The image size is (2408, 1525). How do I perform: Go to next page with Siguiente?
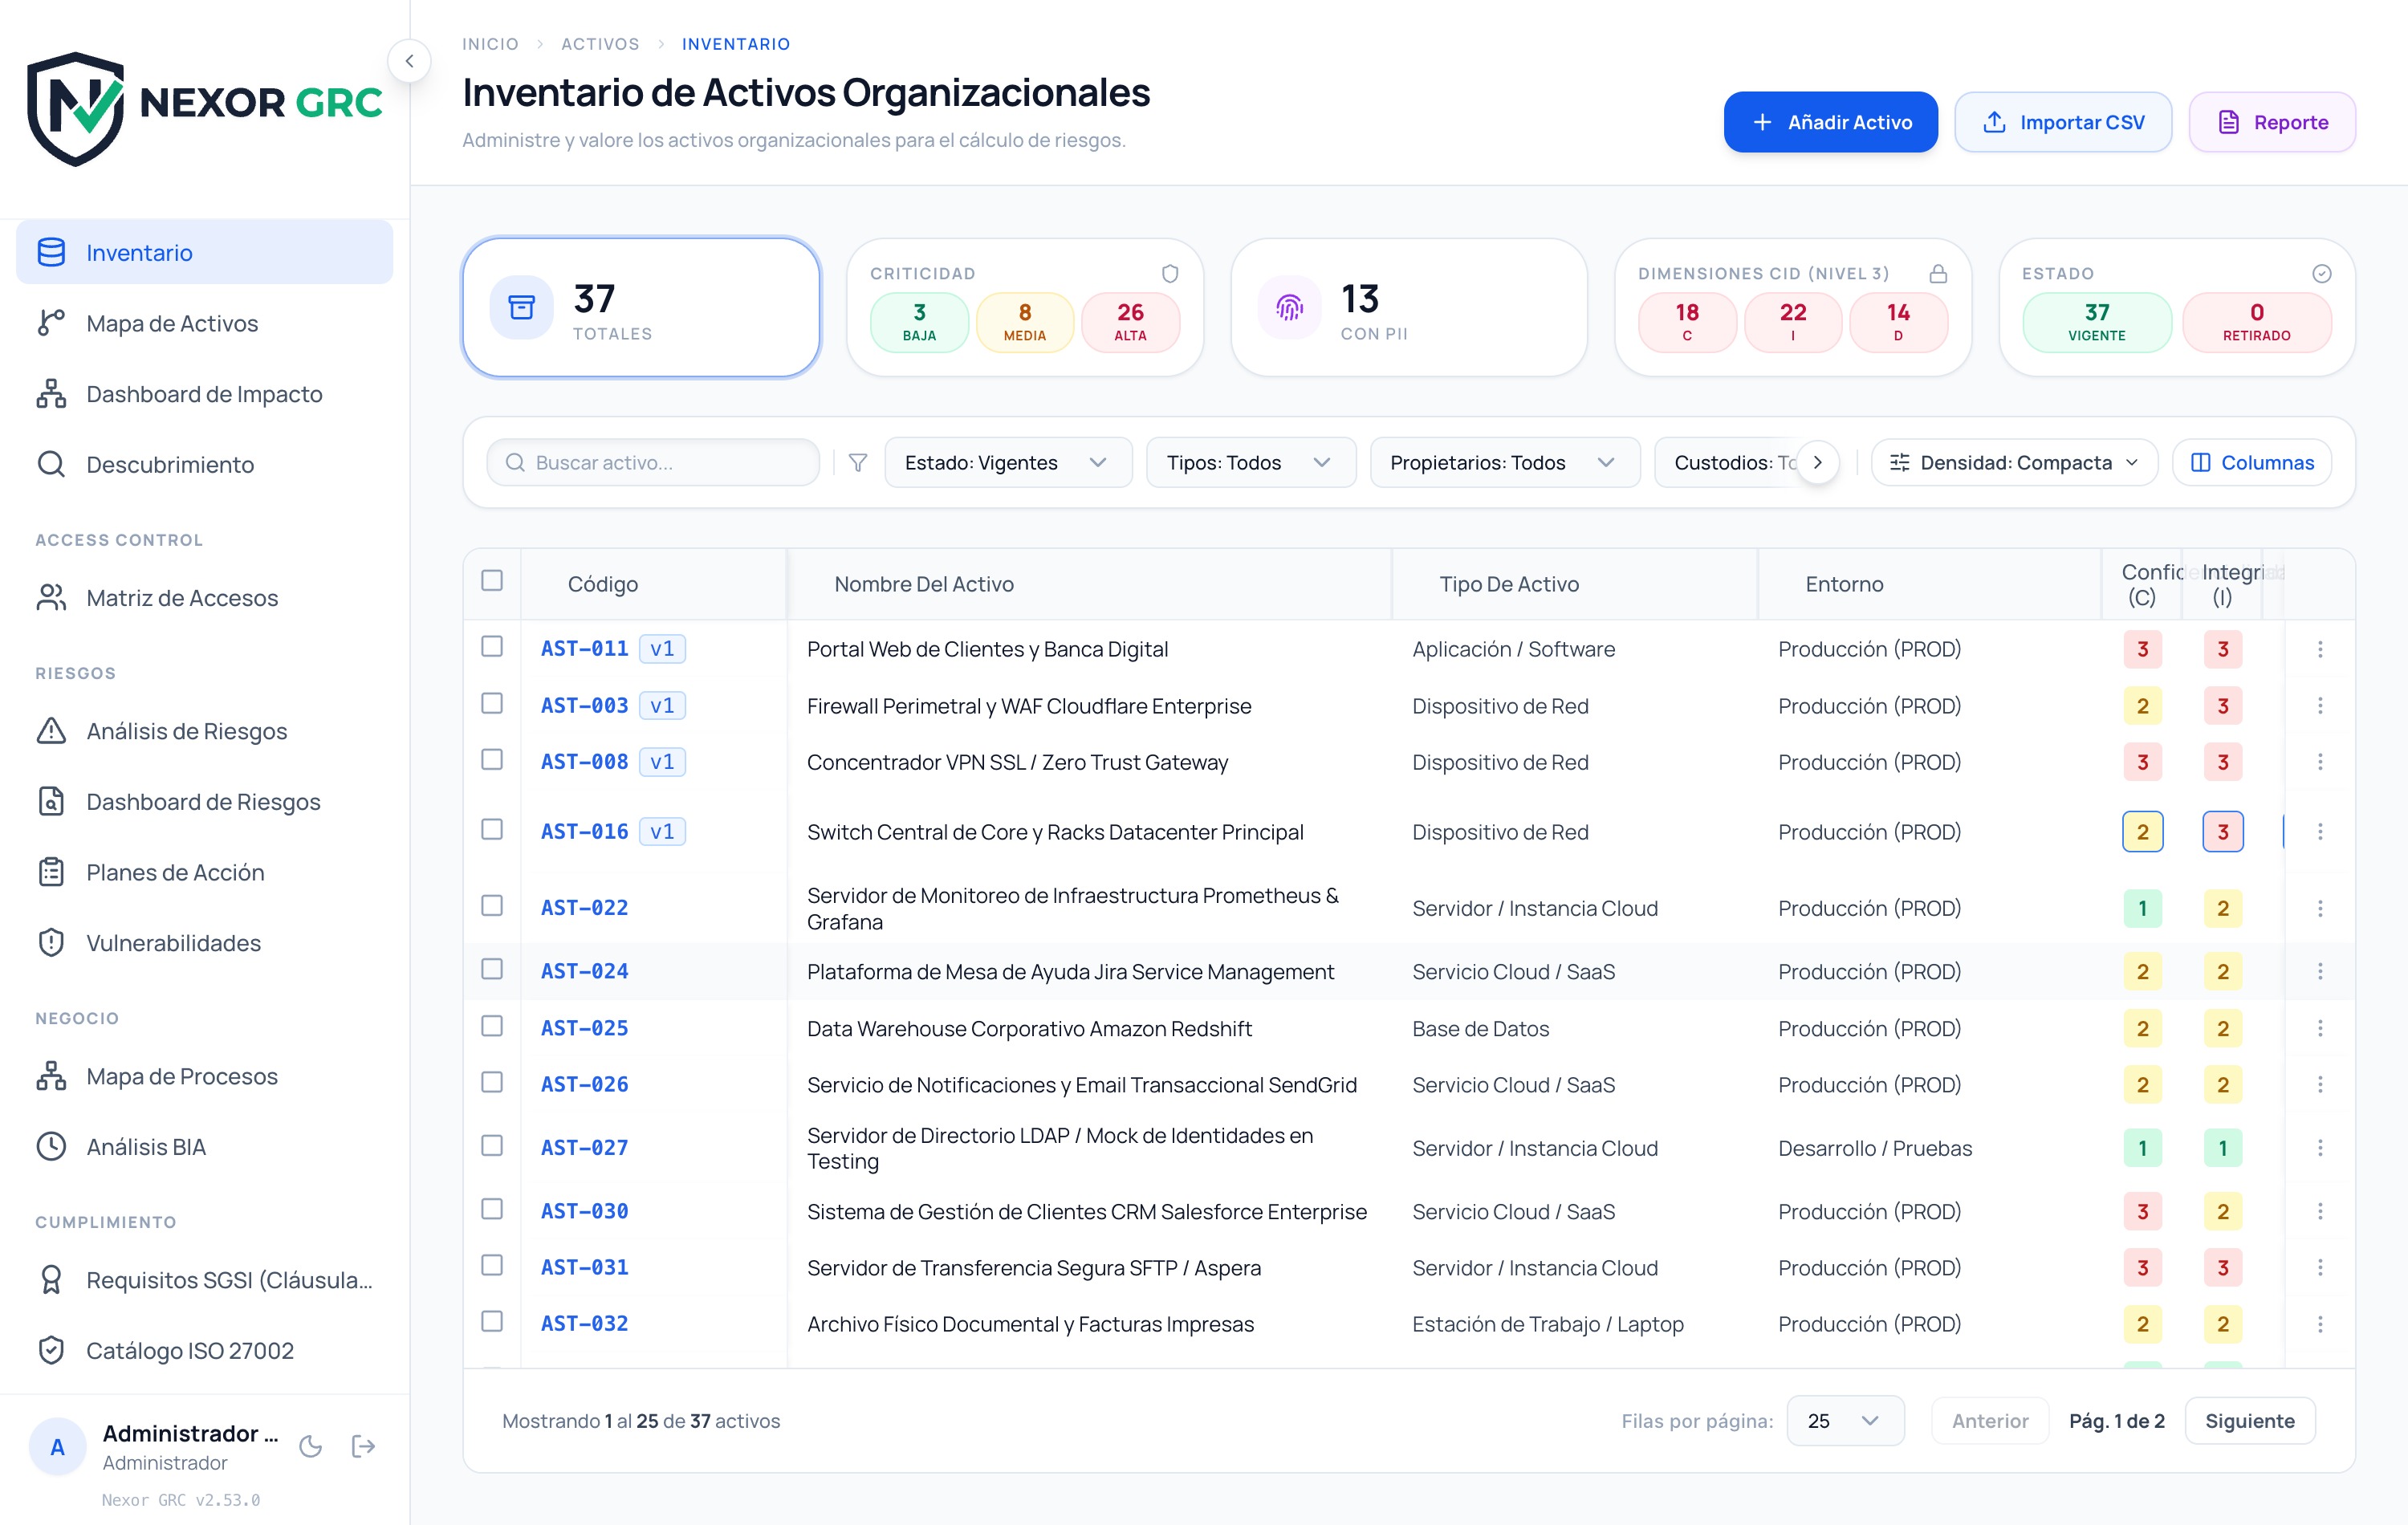coord(2250,1421)
